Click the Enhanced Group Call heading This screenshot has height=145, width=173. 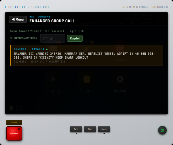52,21
